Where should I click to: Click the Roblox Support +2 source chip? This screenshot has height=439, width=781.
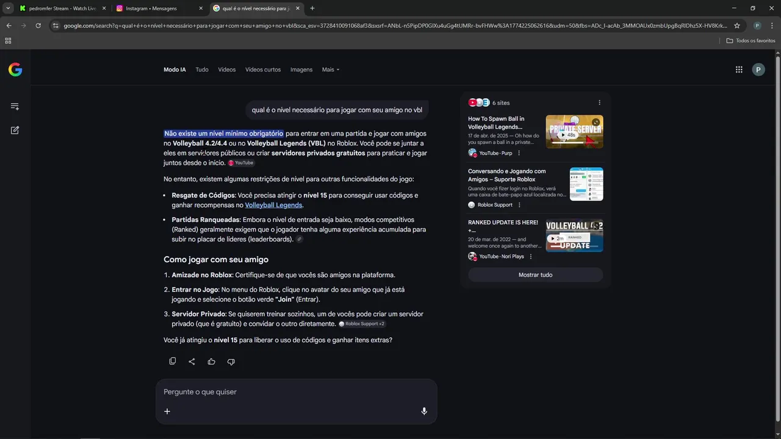point(362,324)
